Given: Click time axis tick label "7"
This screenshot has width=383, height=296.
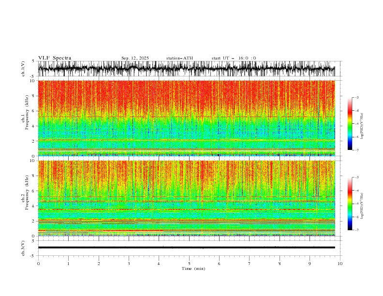Looking at the screenshot, I should pos(250,264).
